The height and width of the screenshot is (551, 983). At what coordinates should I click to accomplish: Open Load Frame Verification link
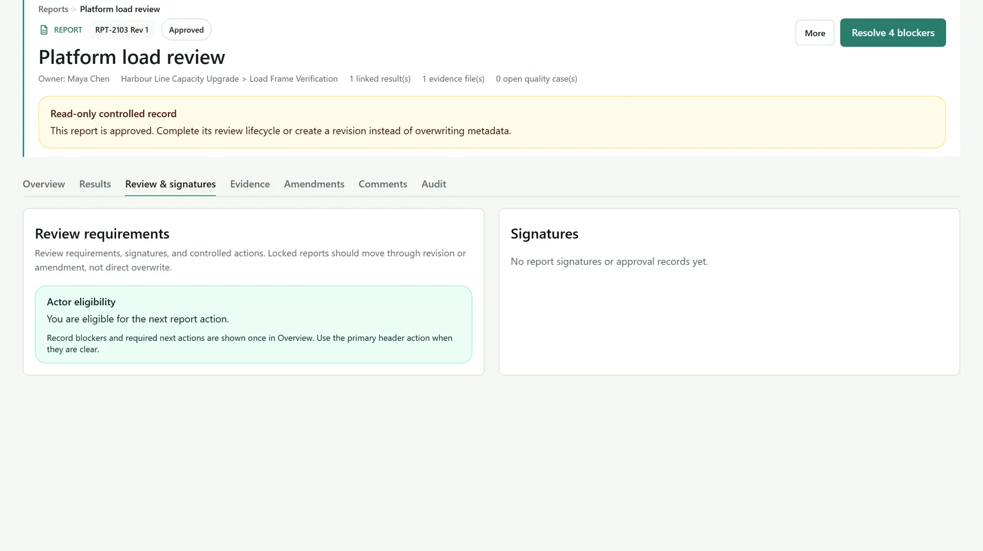pos(294,79)
